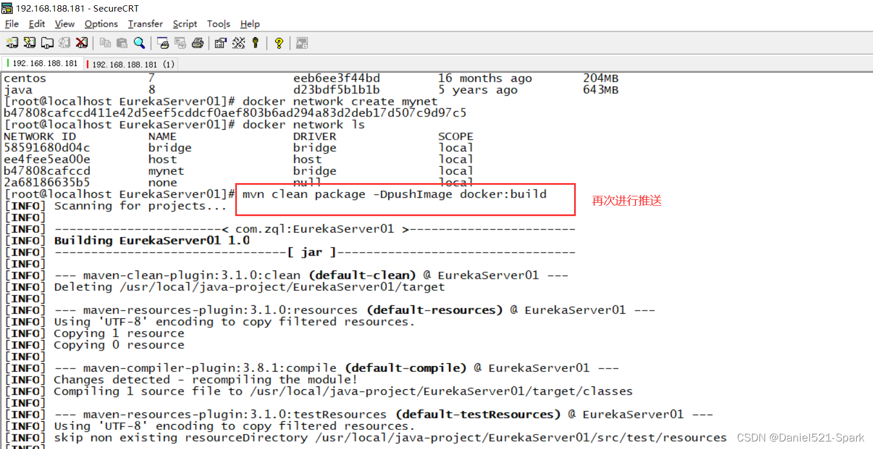Click the 'NETWORK ID' column header
The height and width of the screenshot is (449, 873).
(x=39, y=137)
